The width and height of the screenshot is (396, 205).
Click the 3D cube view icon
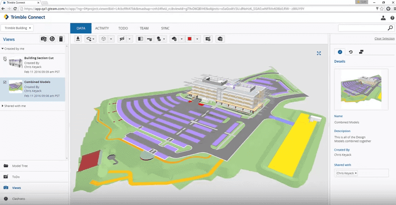(104, 39)
